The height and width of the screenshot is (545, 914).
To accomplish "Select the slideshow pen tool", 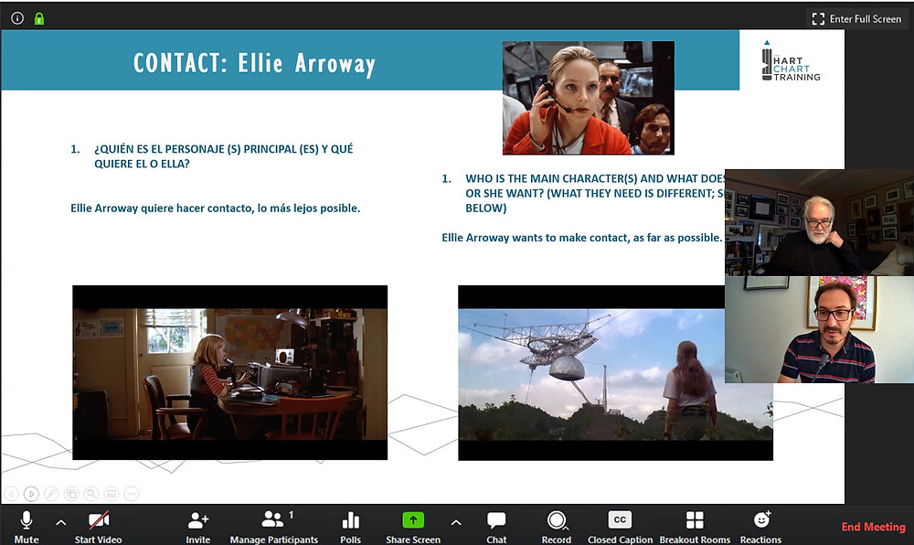I will click(51, 494).
